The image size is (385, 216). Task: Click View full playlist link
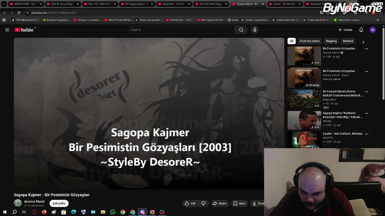pyautogui.click(x=331, y=79)
